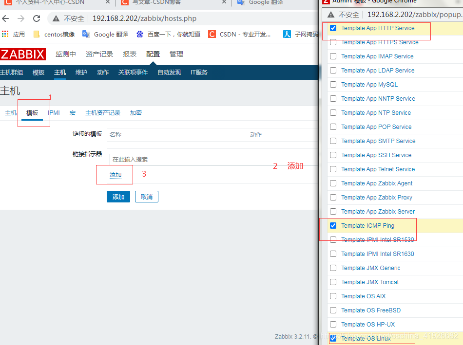Open the 报表 top menu

pyautogui.click(x=130, y=54)
